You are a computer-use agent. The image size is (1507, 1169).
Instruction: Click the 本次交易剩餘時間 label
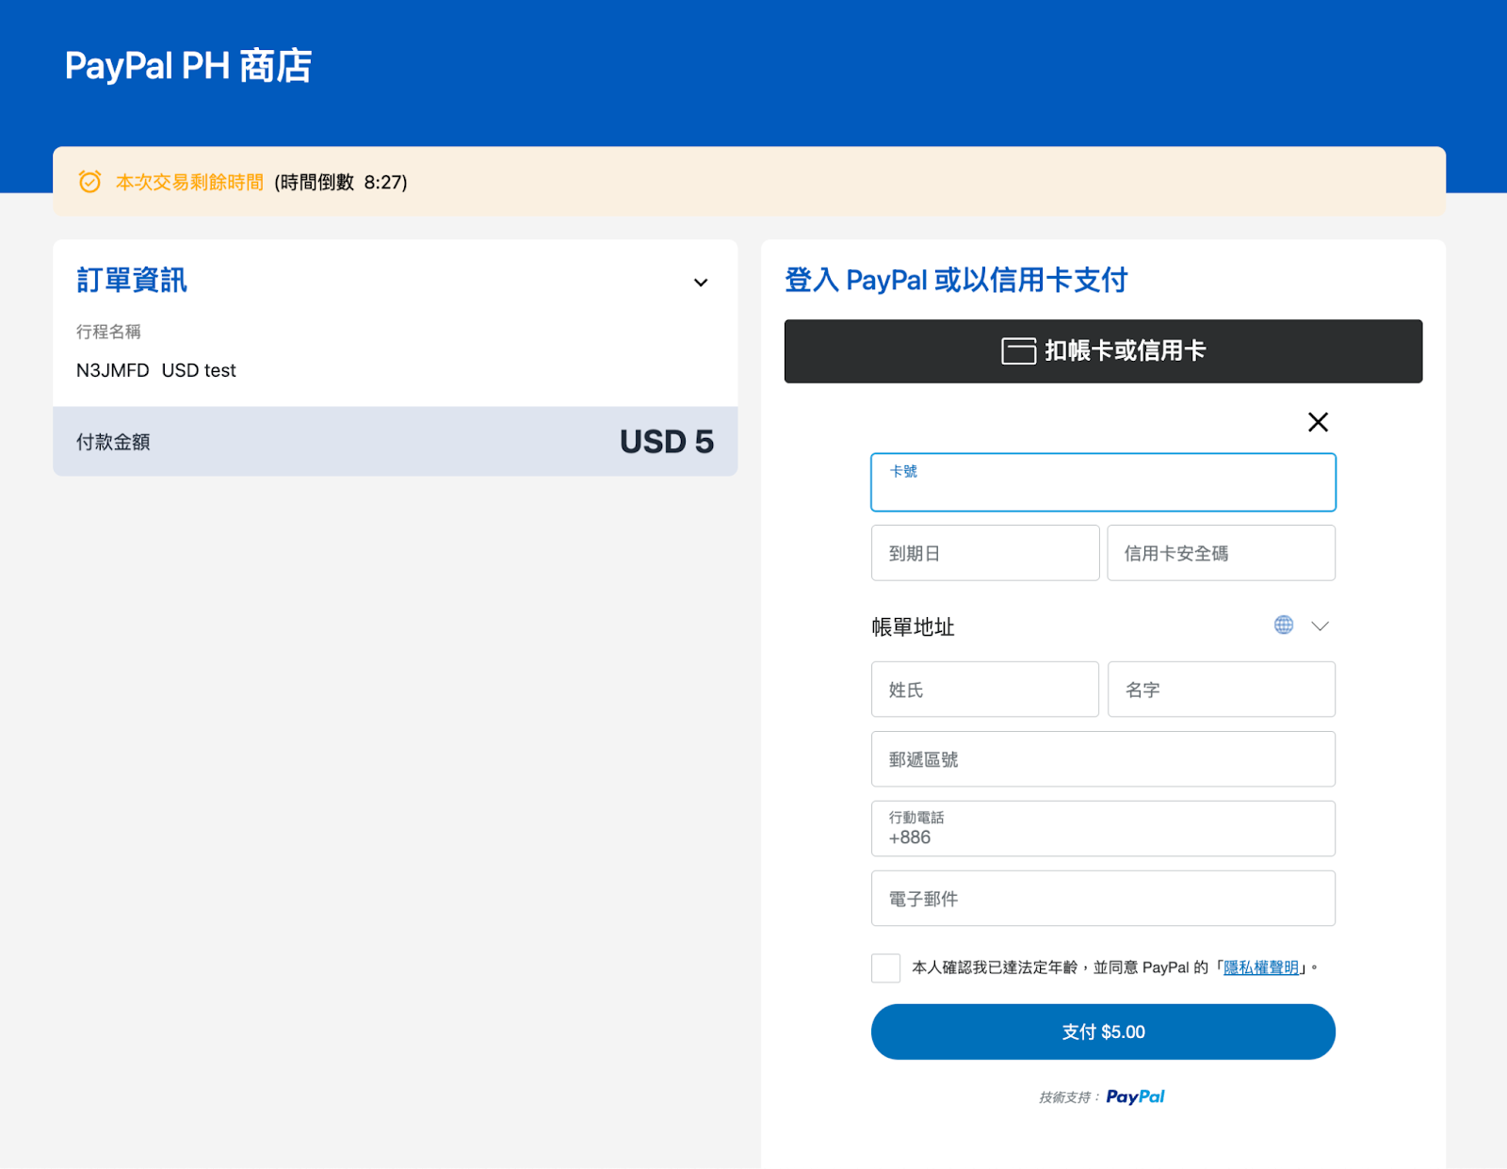(x=189, y=182)
